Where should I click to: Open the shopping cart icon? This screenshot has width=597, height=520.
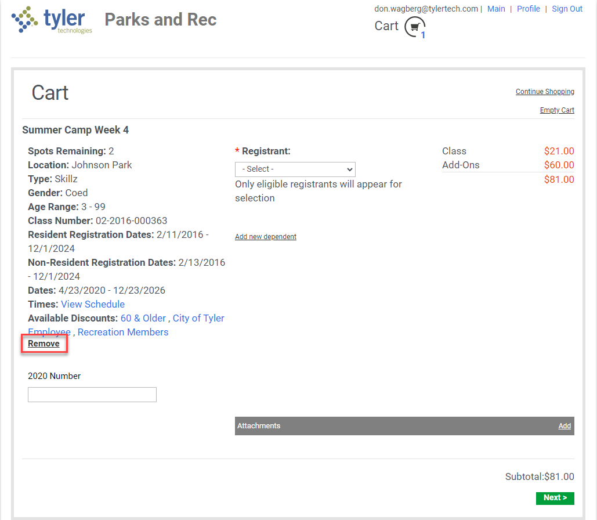pos(414,27)
